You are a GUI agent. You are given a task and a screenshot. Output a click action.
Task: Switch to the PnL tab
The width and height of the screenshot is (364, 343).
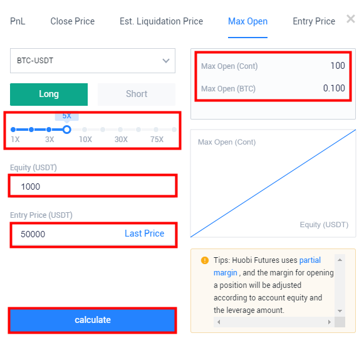coord(18,21)
